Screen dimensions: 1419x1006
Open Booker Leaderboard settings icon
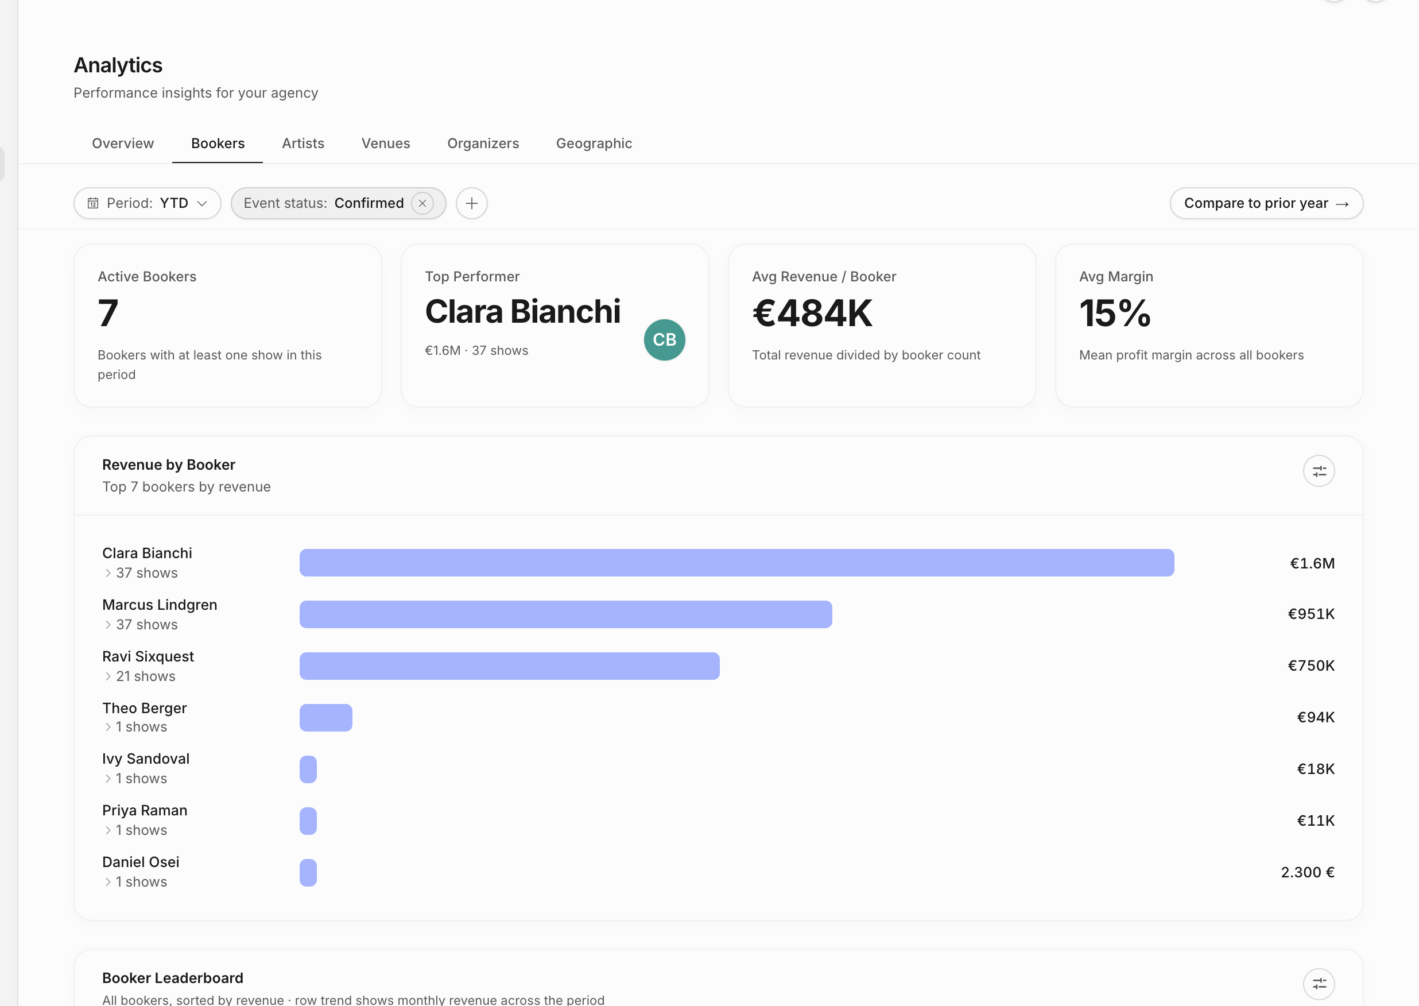(1319, 984)
